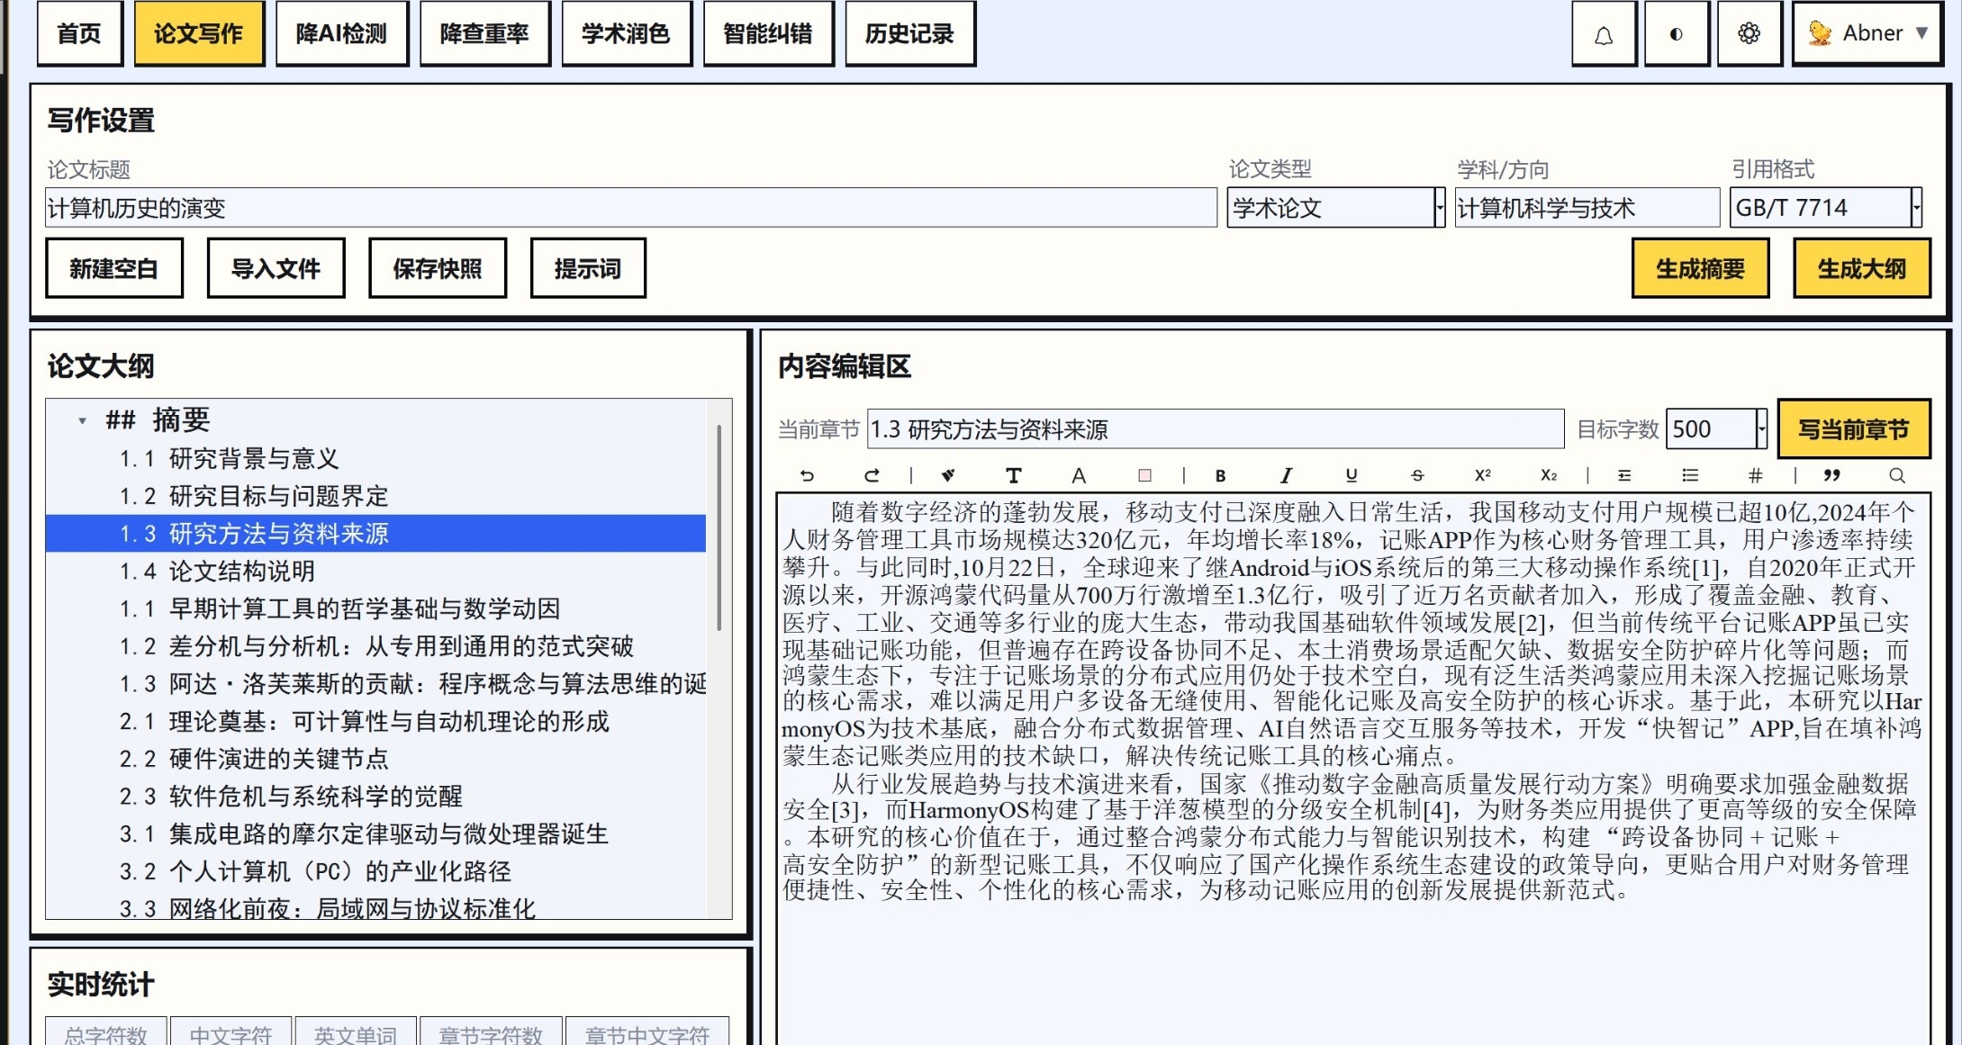Screen dimensions: 1962x1045
Task: Undo the last edit in the content editor
Action: tap(804, 475)
